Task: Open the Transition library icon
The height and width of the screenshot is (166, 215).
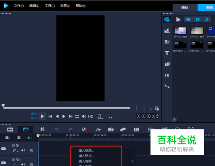Action: click(167, 42)
